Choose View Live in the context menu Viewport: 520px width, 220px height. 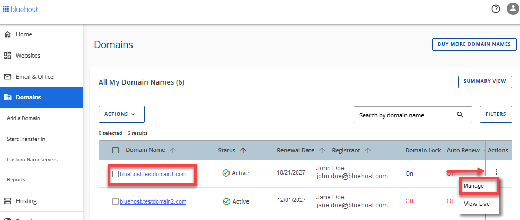[x=477, y=204]
